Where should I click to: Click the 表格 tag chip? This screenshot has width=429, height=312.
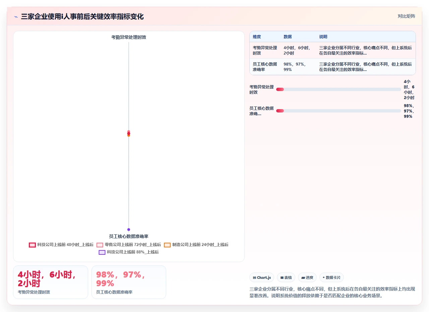tap(286, 278)
